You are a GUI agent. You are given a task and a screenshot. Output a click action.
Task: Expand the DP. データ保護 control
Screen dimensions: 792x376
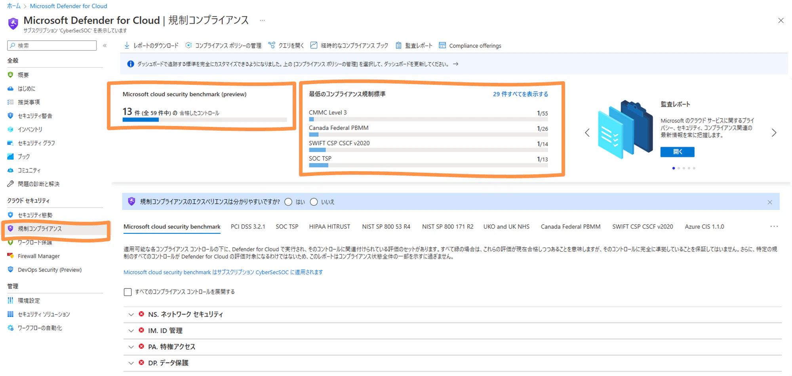tap(131, 363)
